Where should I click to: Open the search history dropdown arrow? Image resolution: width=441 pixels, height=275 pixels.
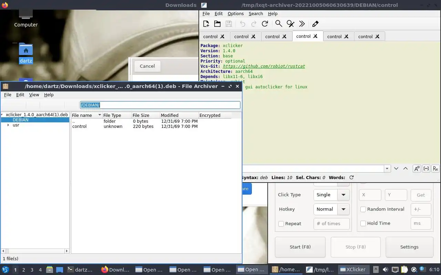[387, 168]
